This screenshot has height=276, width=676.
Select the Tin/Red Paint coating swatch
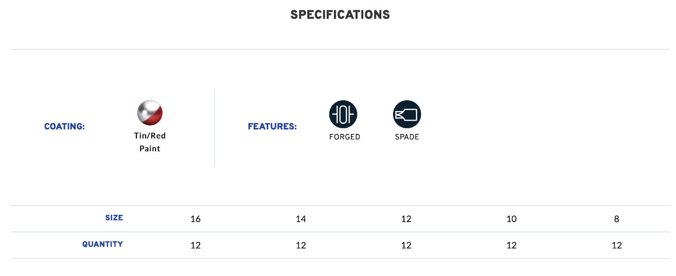coord(150,112)
